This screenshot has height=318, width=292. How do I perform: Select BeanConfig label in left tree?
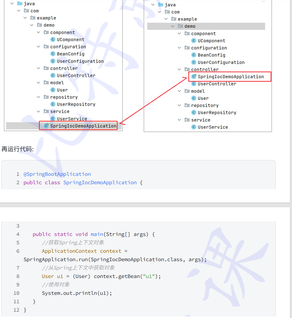71,54
